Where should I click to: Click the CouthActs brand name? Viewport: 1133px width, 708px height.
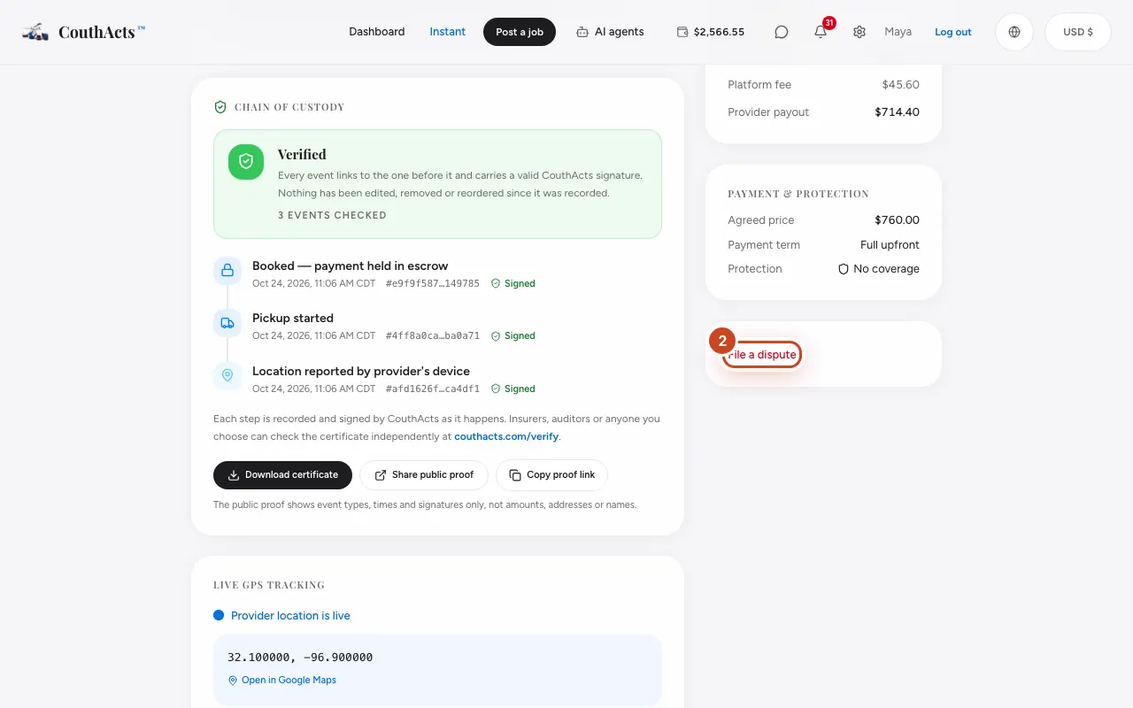tap(102, 32)
